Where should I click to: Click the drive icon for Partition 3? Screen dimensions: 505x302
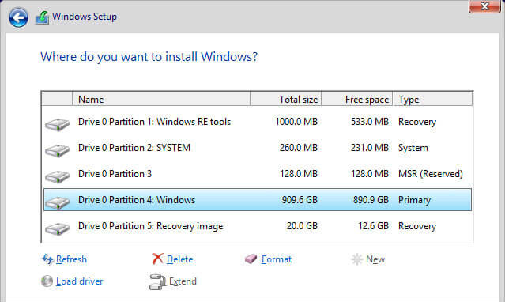[58, 176]
